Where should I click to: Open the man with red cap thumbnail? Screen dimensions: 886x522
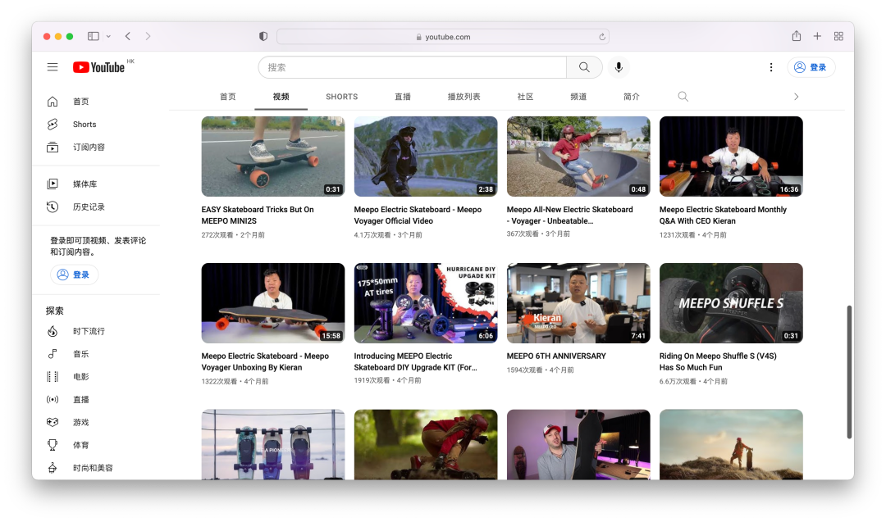pos(578,445)
